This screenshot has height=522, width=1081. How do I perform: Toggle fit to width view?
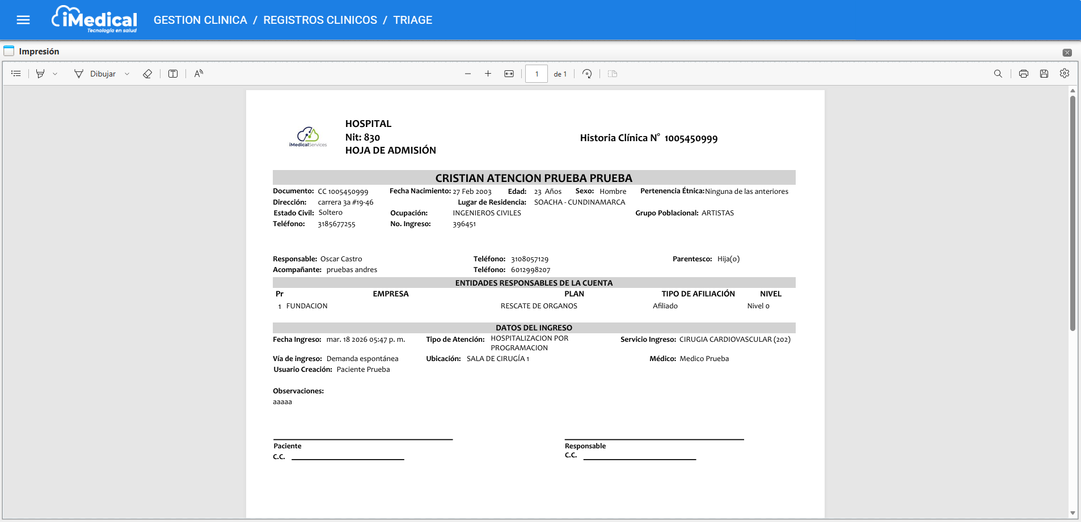[509, 74]
